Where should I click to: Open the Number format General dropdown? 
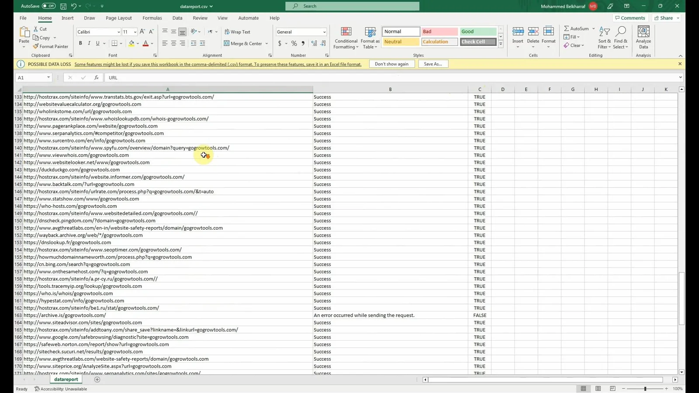tap(324, 32)
